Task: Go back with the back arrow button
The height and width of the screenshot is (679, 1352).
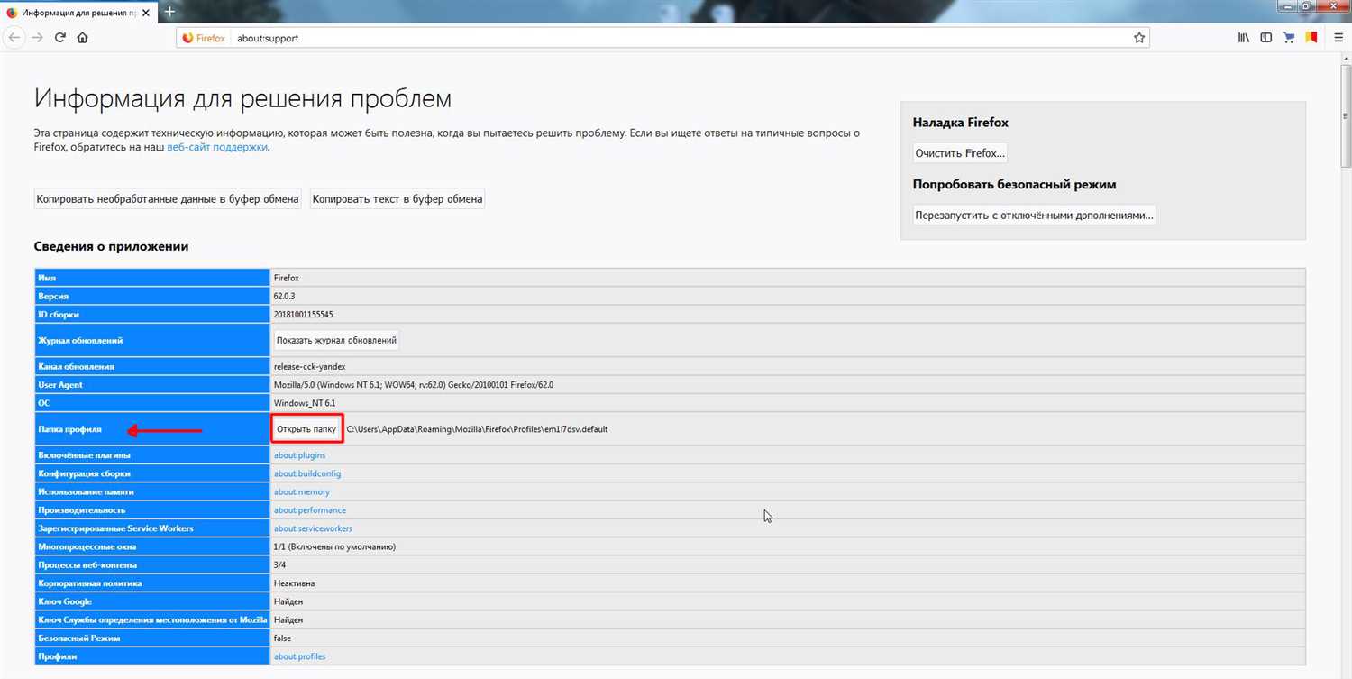Action: (15, 38)
